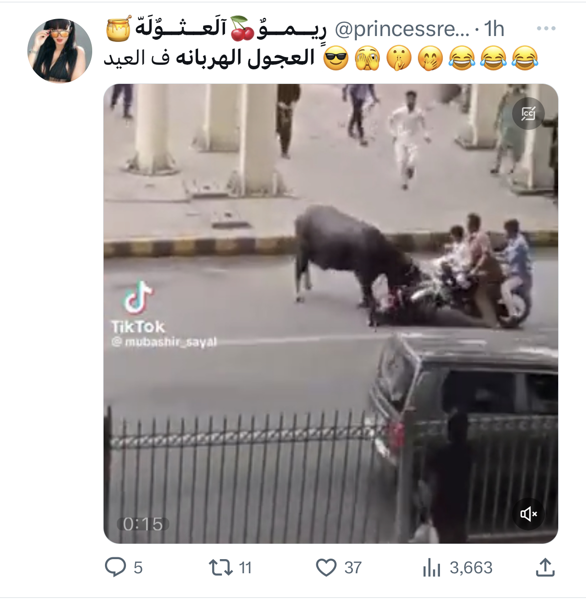The width and height of the screenshot is (586, 602).
Task: Open the tweet author's profile picture
Action: coord(60,51)
